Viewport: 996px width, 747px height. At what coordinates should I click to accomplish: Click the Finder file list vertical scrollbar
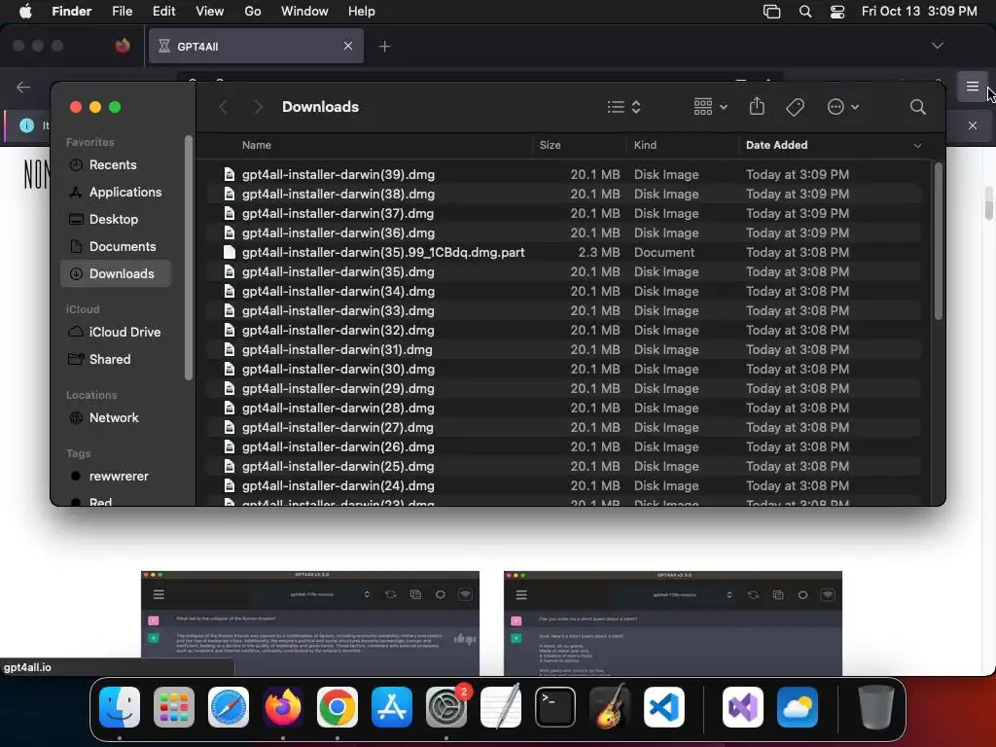939,241
